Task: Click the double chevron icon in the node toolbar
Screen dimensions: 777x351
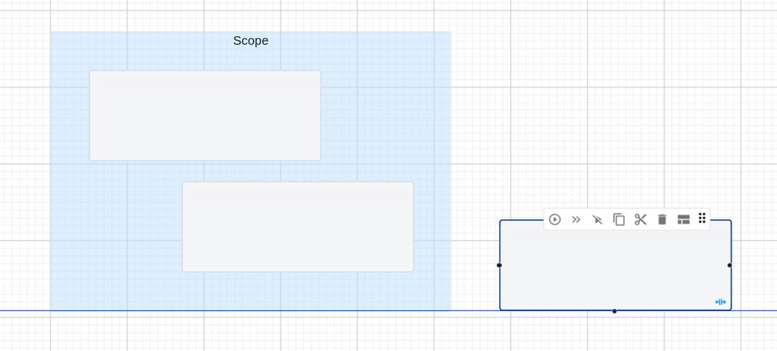Action: tap(576, 220)
